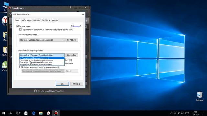Open volume speaker tray icon
This screenshot has height=116, width=207.
tap(182, 113)
